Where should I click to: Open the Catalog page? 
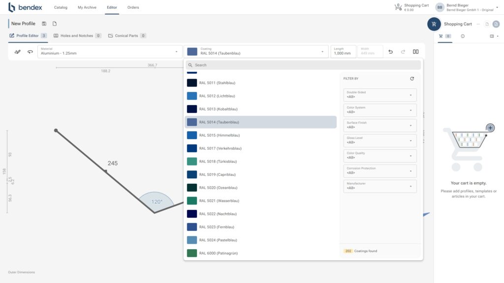pyautogui.click(x=61, y=7)
